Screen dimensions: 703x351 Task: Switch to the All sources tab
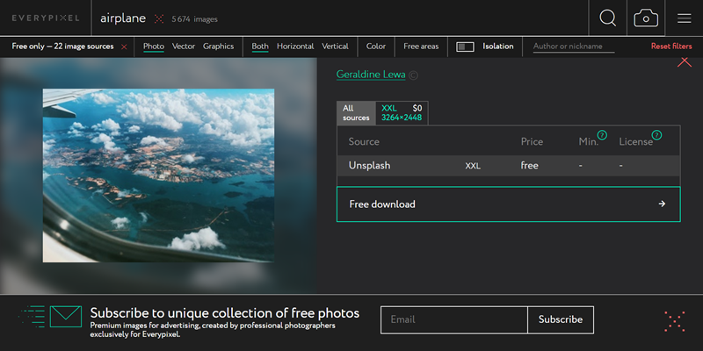click(x=356, y=112)
